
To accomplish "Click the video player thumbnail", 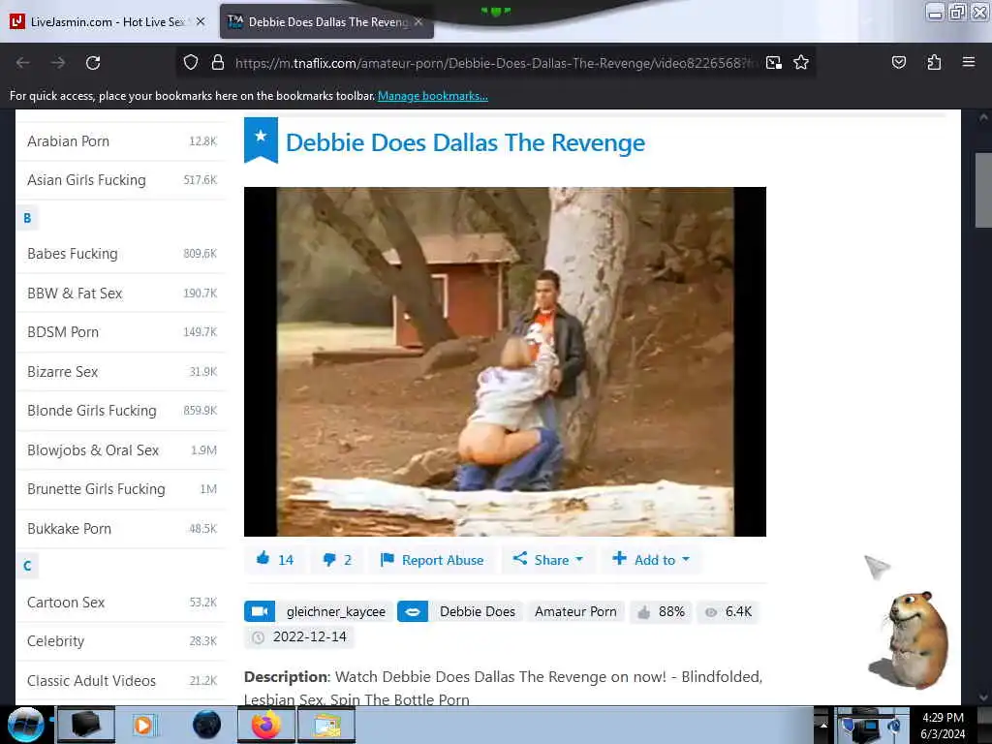I will click(505, 361).
